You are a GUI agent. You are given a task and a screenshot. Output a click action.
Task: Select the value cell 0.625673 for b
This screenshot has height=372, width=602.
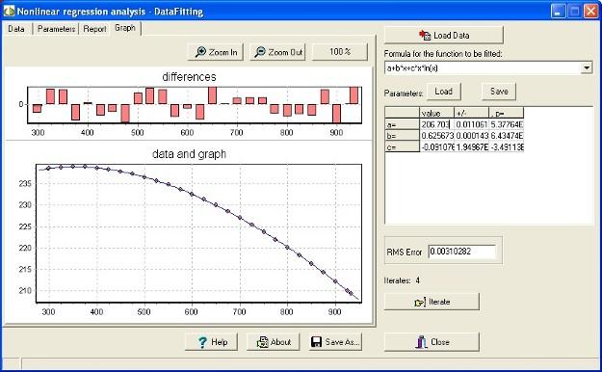pos(436,136)
